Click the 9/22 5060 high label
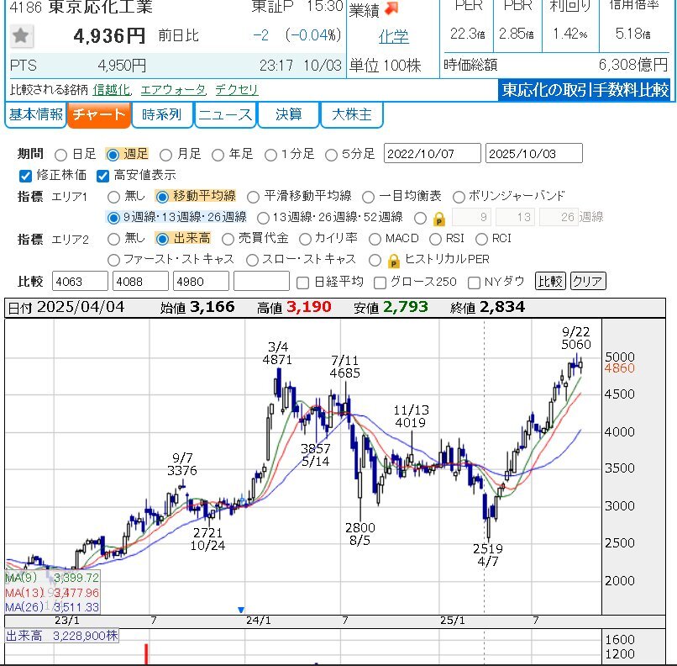677x666 pixels. point(576,338)
